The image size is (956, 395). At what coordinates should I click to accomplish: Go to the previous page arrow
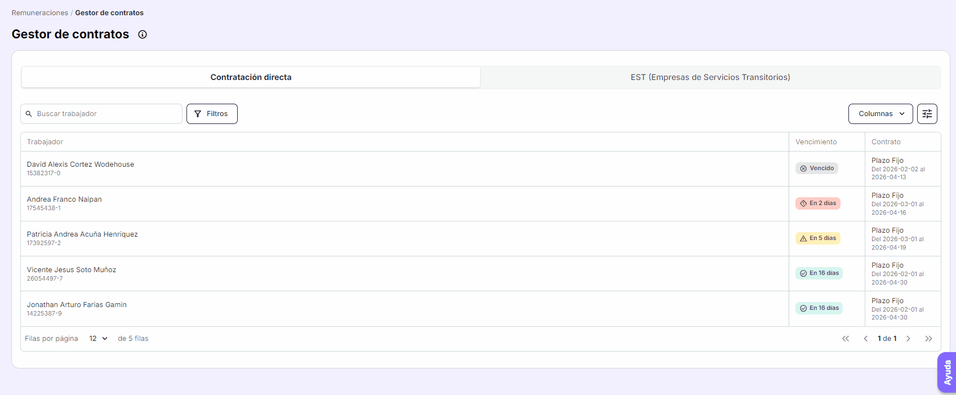(x=866, y=339)
